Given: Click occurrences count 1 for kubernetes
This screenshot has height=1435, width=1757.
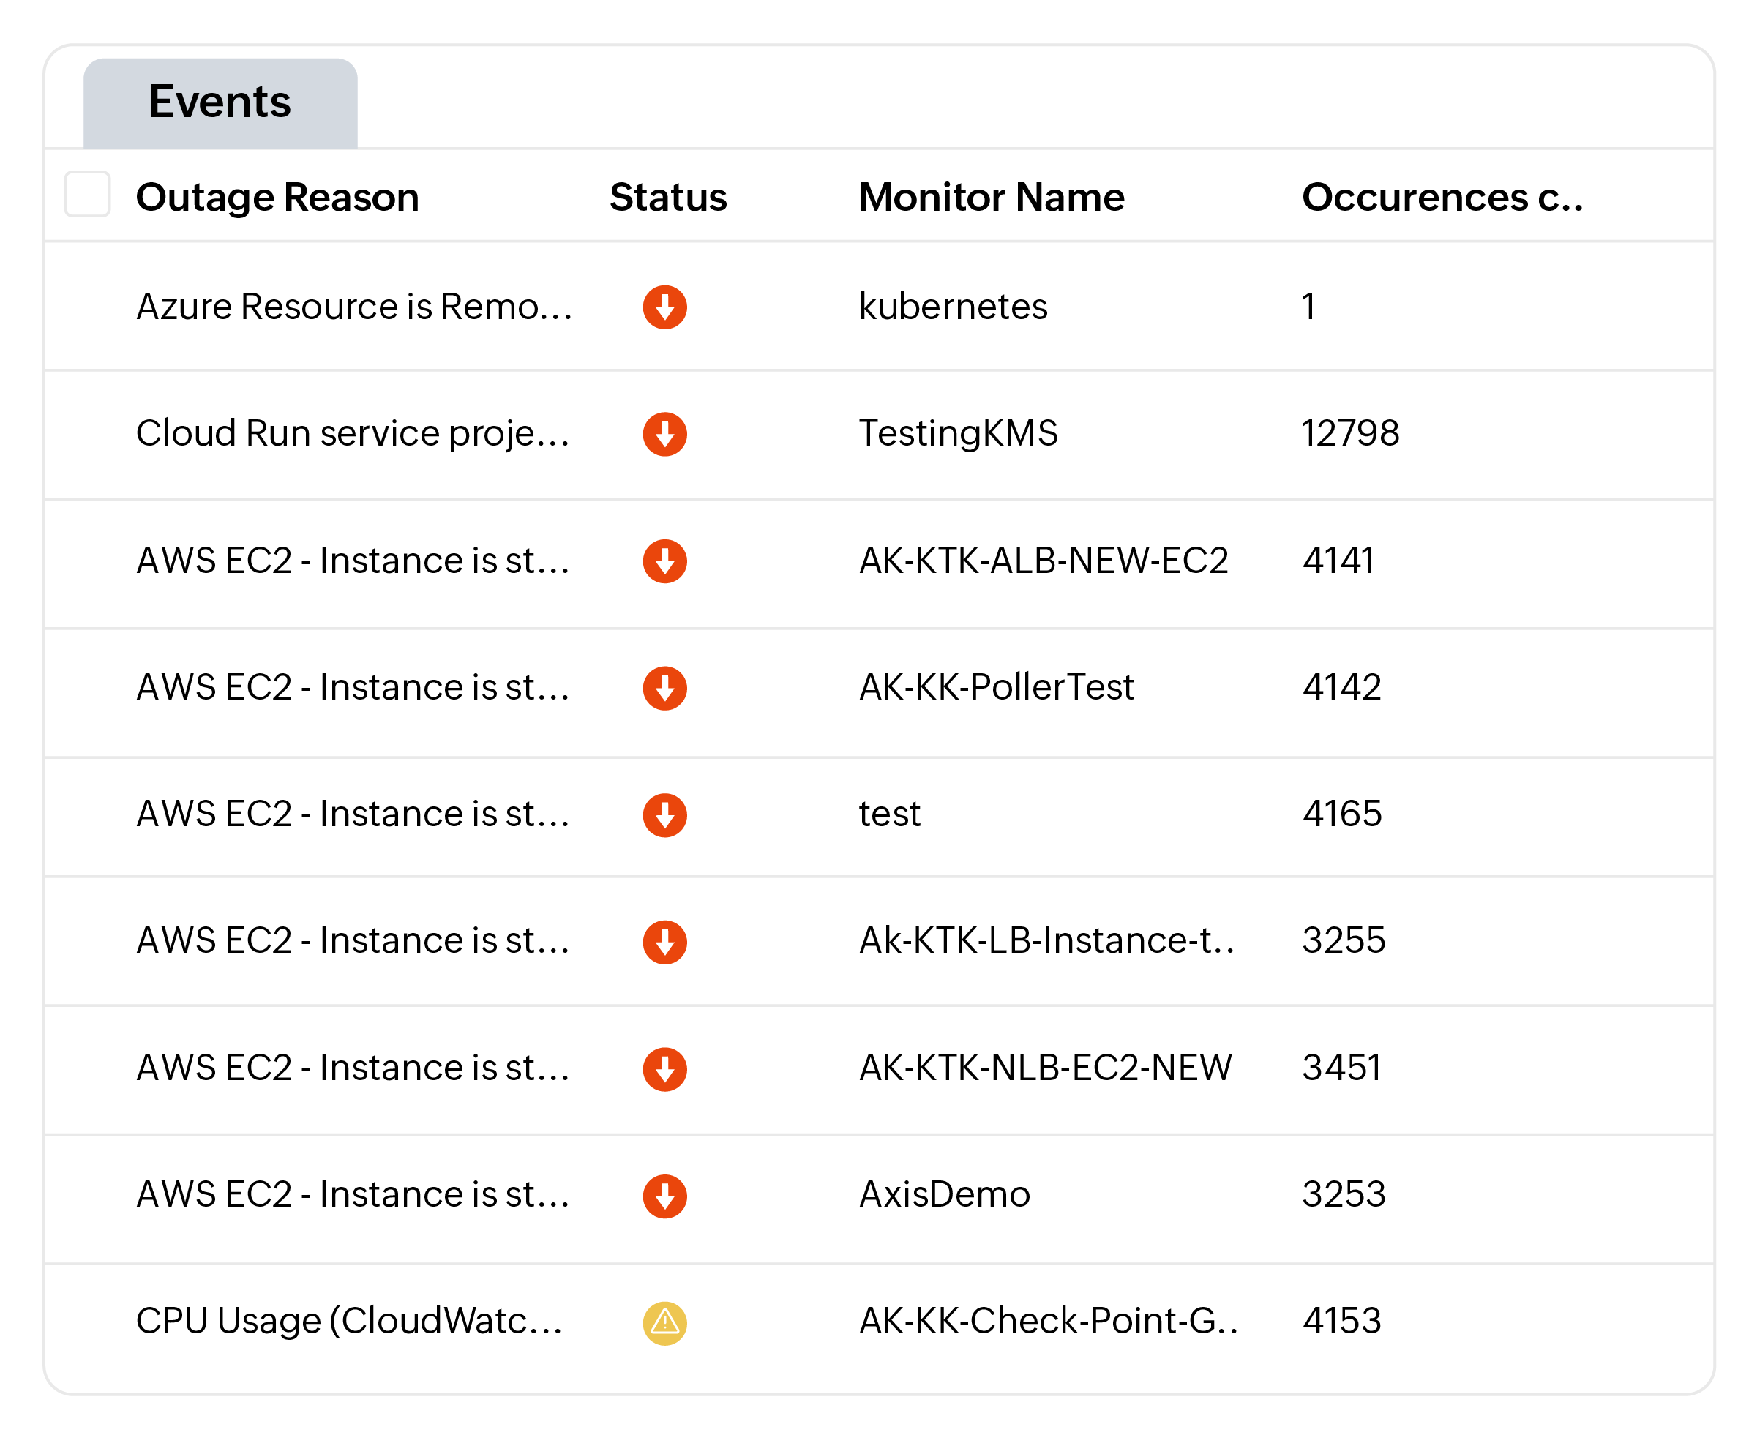Looking at the screenshot, I should pyautogui.click(x=1309, y=307).
